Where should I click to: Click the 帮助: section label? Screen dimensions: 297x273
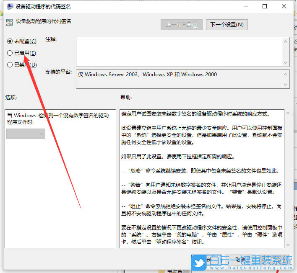[x=126, y=98]
